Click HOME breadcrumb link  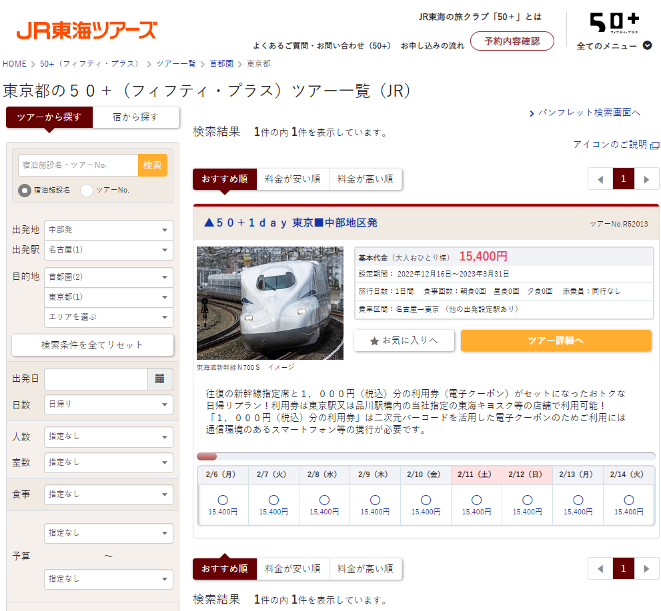pyautogui.click(x=14, y=63)
